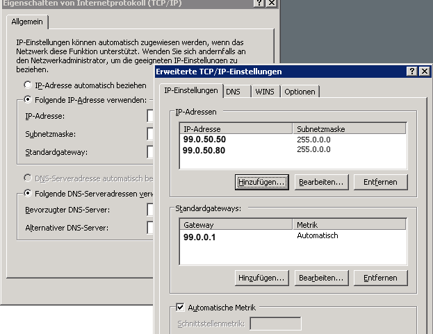This screenshot has width=433, height=334.
Task: Select 'Folgende DNS-Serveradressen' radio button
Action: click(28, 193)
